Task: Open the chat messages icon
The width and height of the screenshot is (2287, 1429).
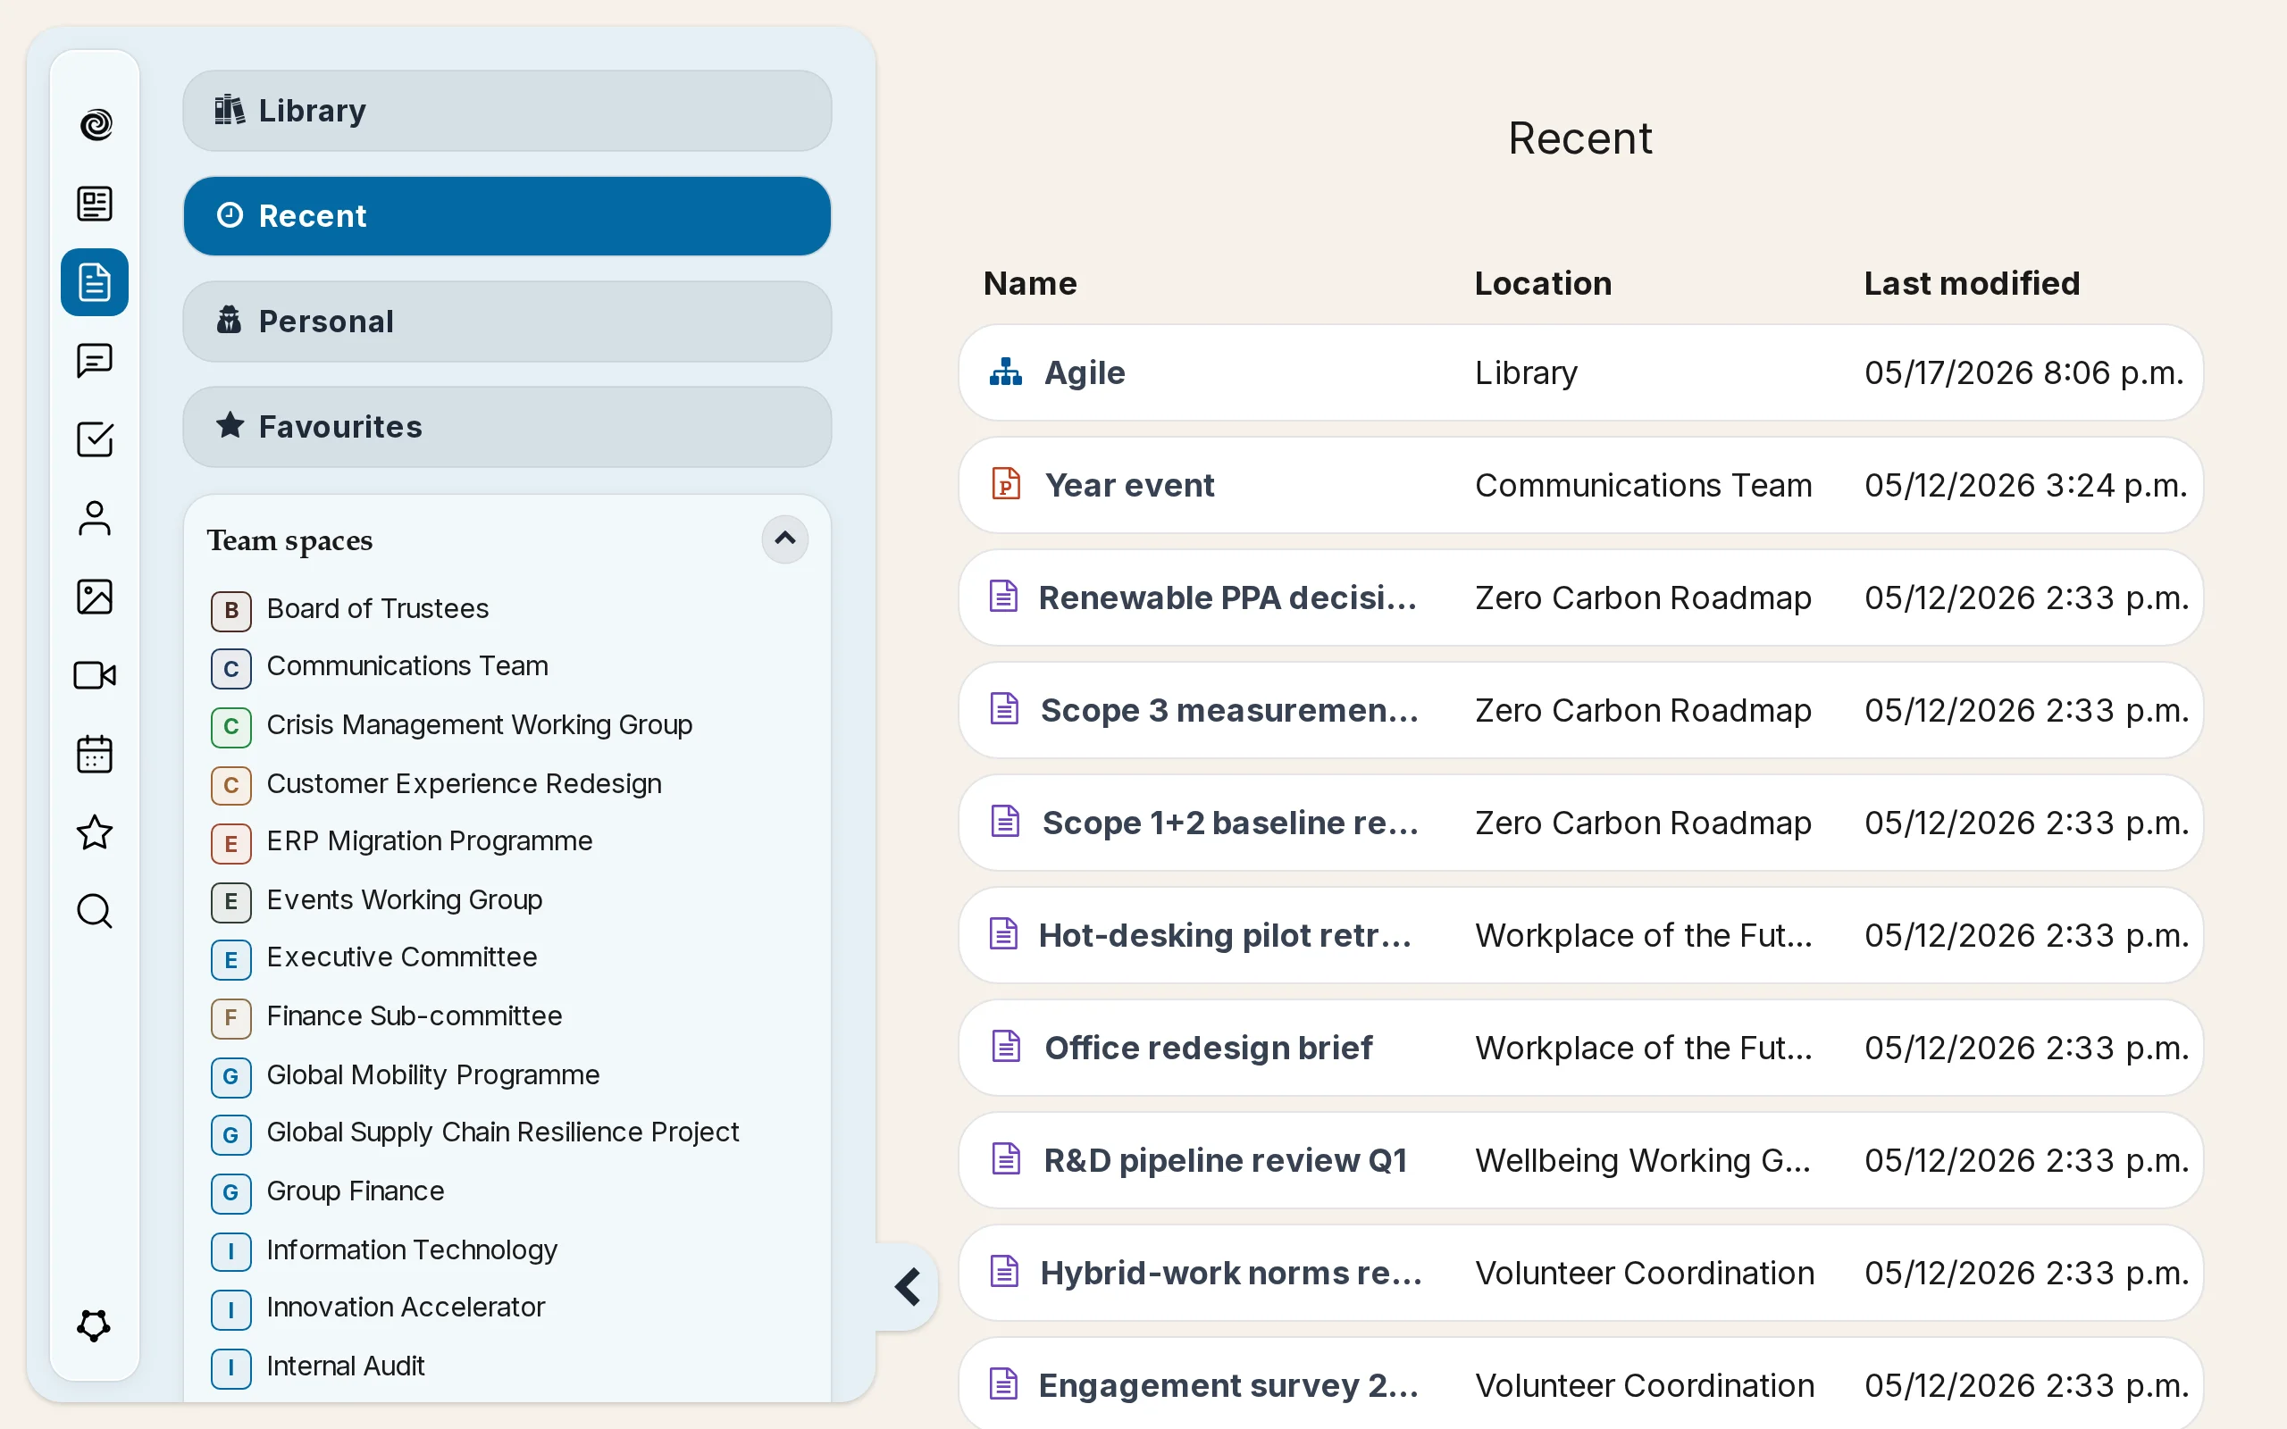Action: pos(95,360)
